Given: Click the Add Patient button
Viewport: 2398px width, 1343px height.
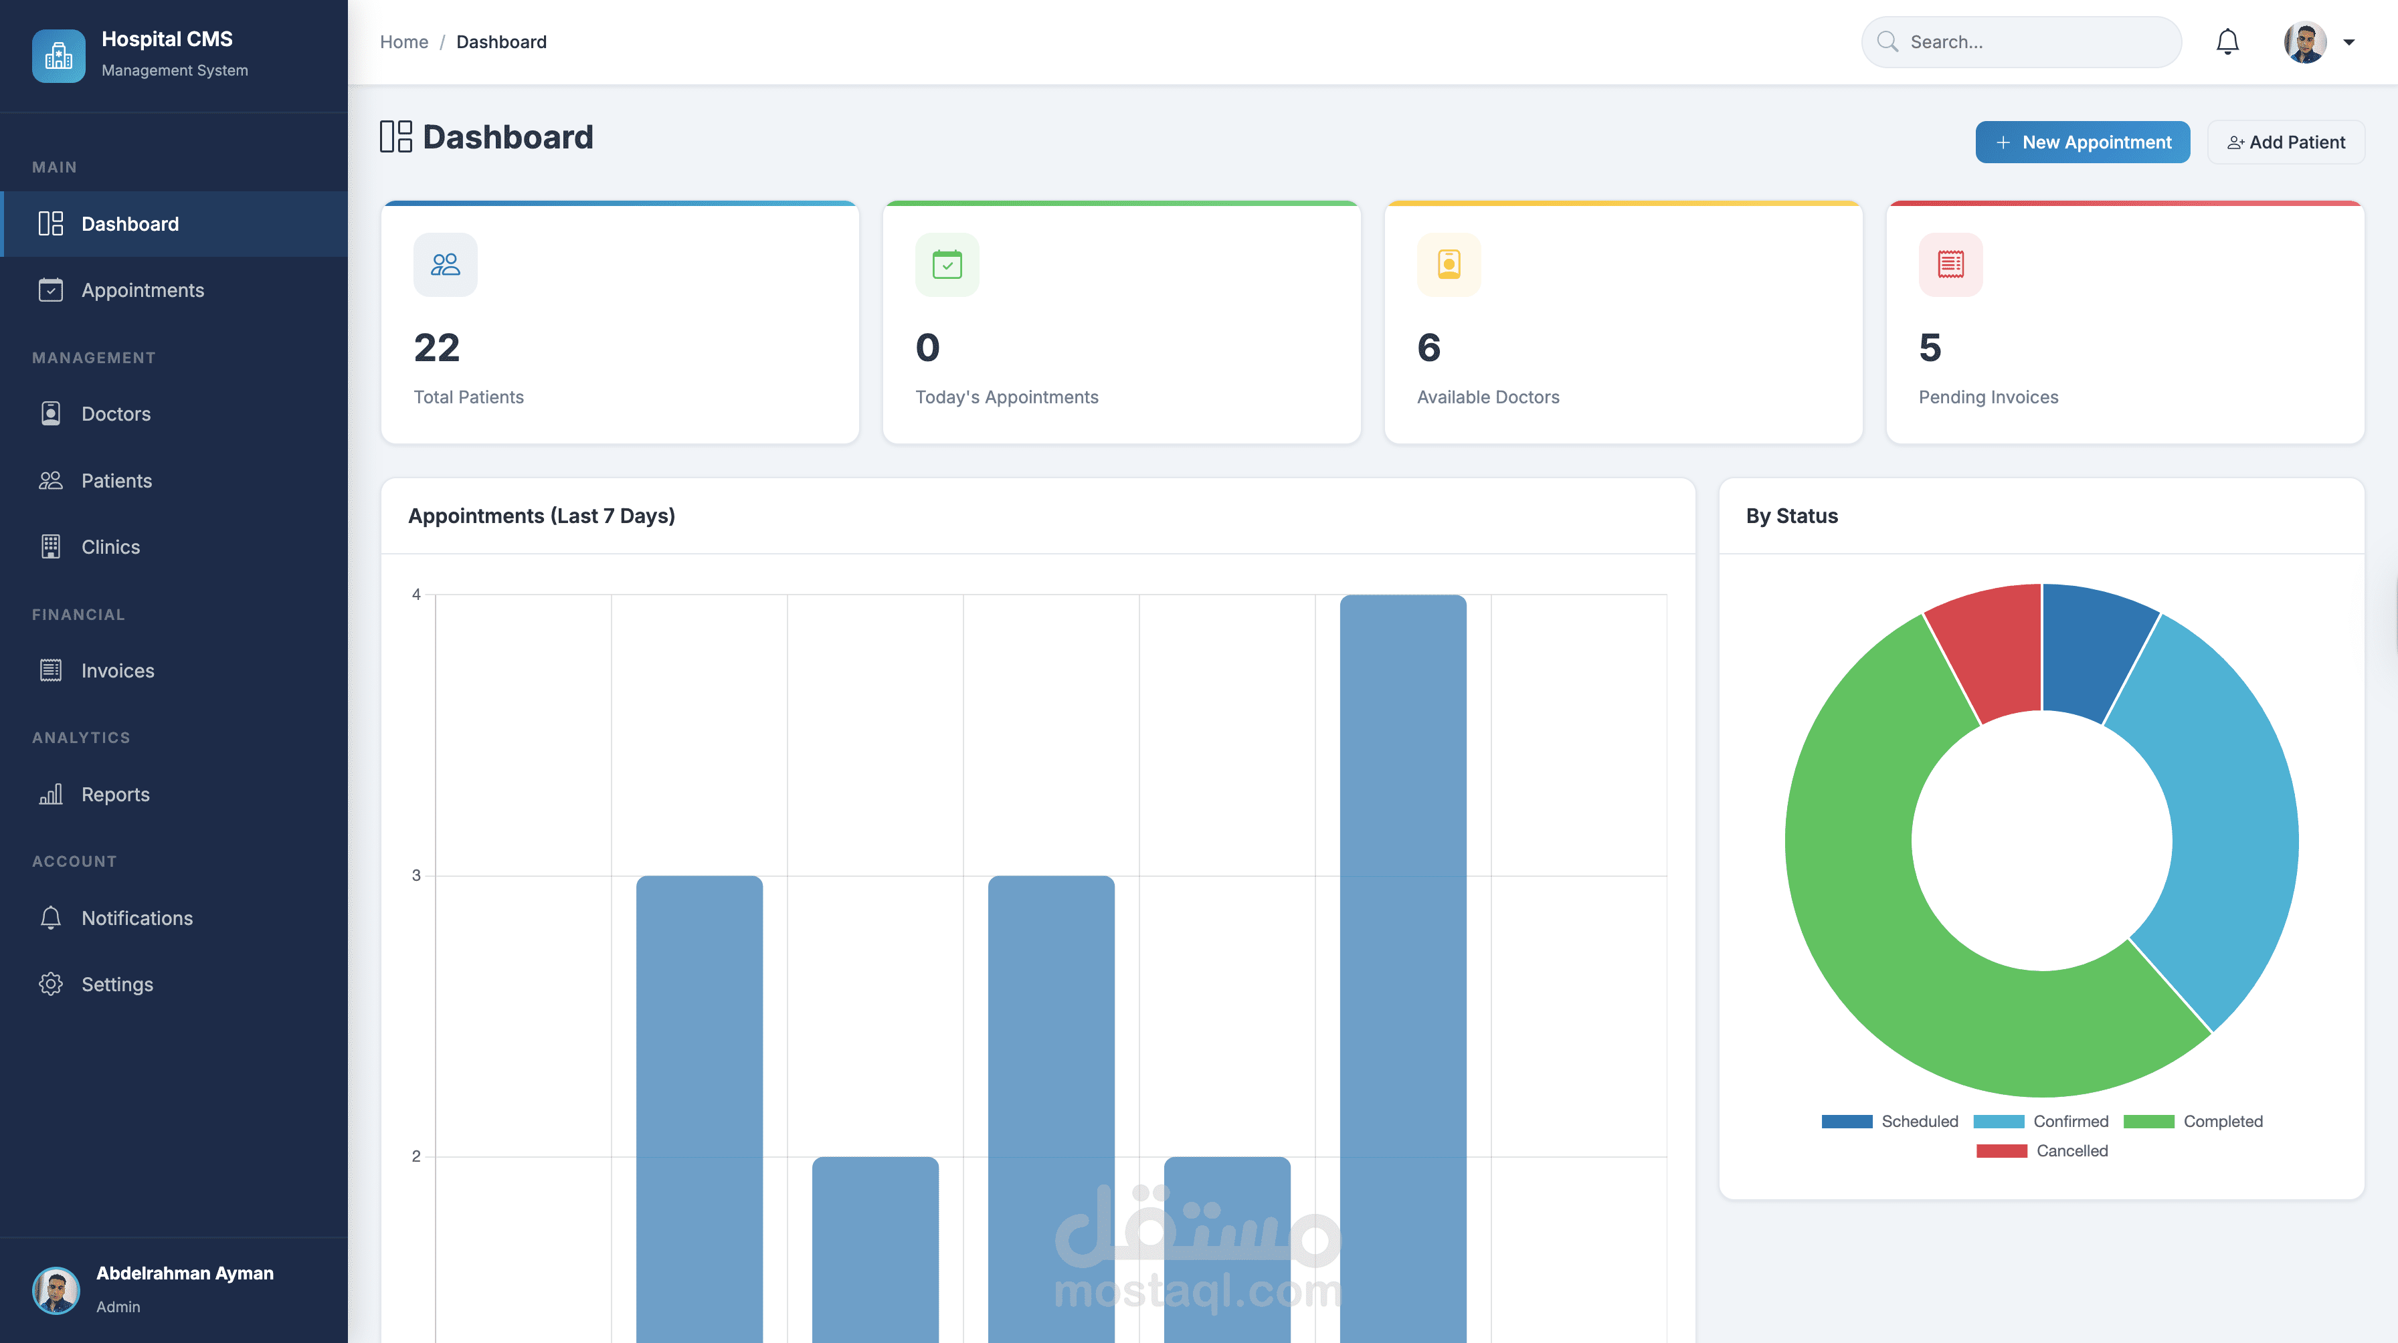Looking at the screenshot, I should (2286, 142).
